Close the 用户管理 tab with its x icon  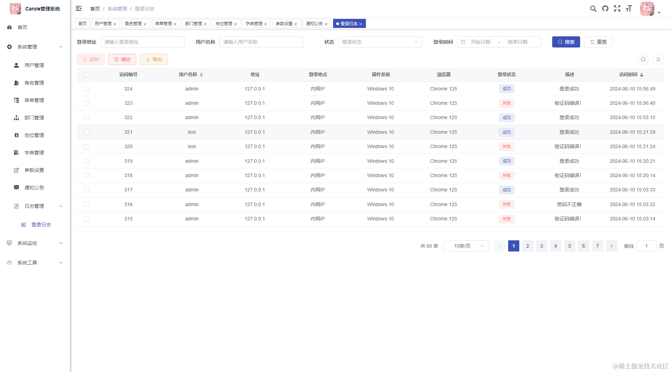(x=115, y=24)
